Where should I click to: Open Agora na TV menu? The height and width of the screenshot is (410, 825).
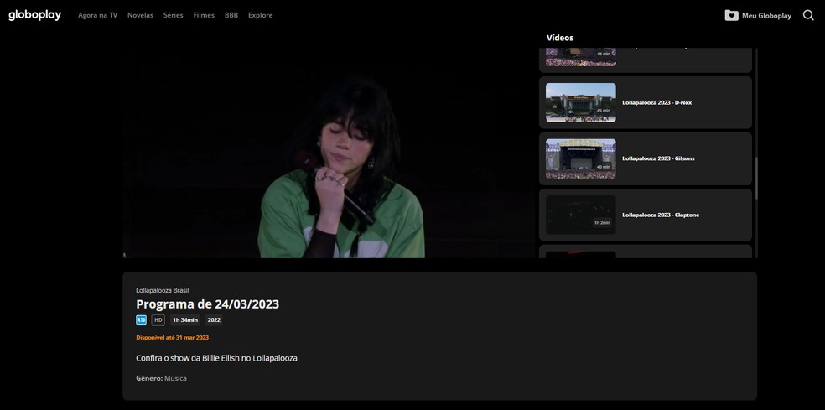(x=98, y=15)
